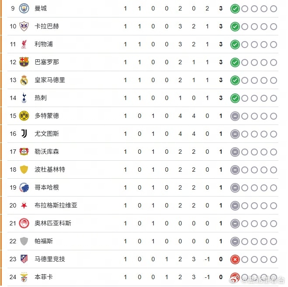Viewport: 288px width, 287px height.
Task: Open the 布拉格斯拉维亚 team link
Action: point(56,205)
